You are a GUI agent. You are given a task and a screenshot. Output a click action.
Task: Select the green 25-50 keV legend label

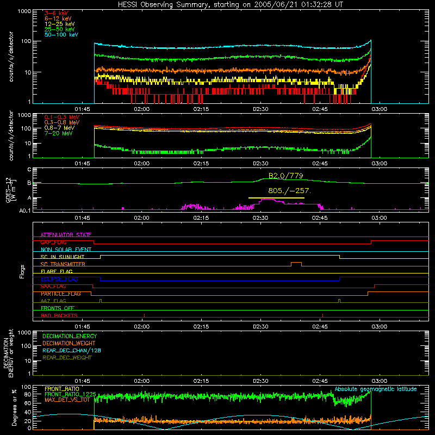[59, 29]
